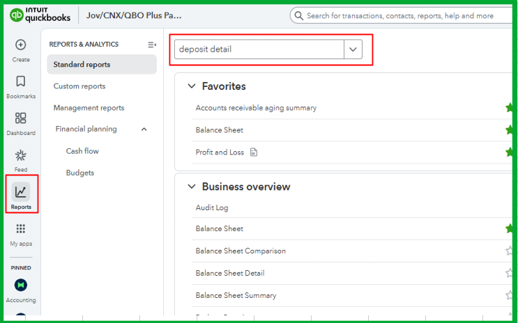Collapse the Business overview section
518x323 pixels.
192,187
